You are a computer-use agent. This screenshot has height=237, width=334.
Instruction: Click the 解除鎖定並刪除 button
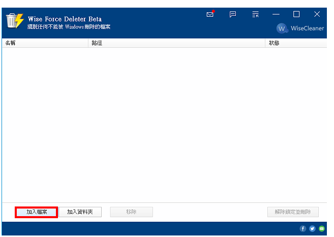point(293,212)
